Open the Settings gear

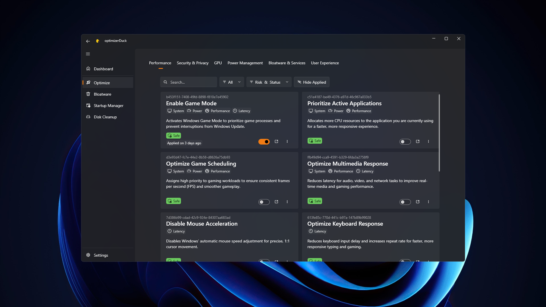point(101,255)
